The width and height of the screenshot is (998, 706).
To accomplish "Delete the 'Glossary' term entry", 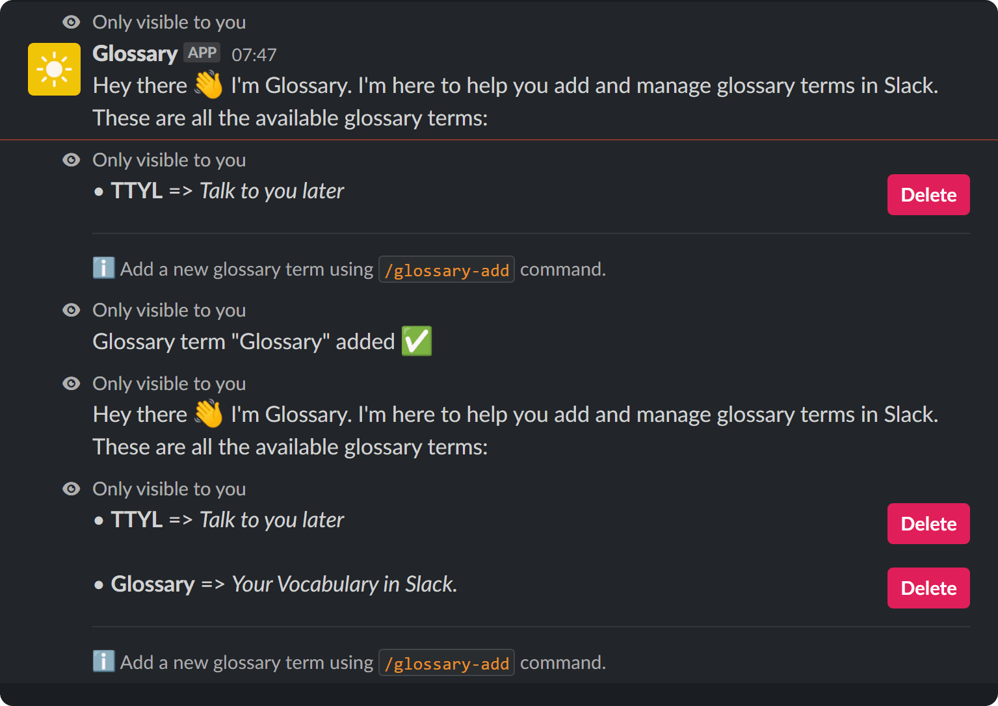I will point(928,588).
